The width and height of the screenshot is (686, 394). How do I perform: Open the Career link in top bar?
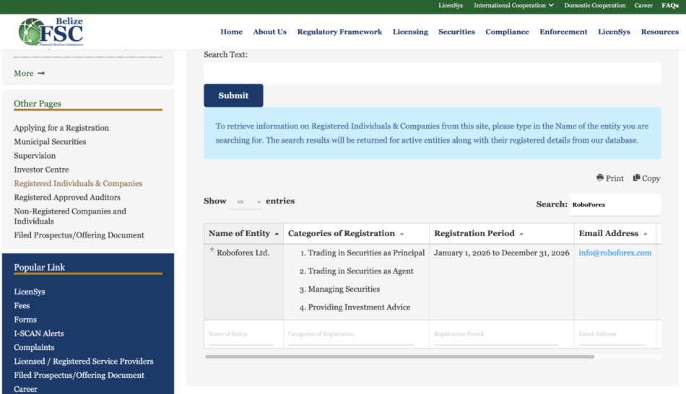pyautogui.click(x=643, y=5)
